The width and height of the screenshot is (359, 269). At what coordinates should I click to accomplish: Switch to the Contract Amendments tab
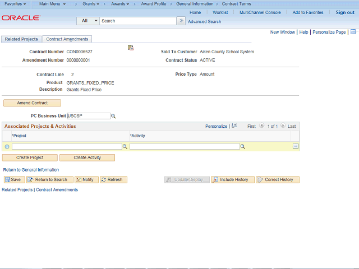[67, 39]
